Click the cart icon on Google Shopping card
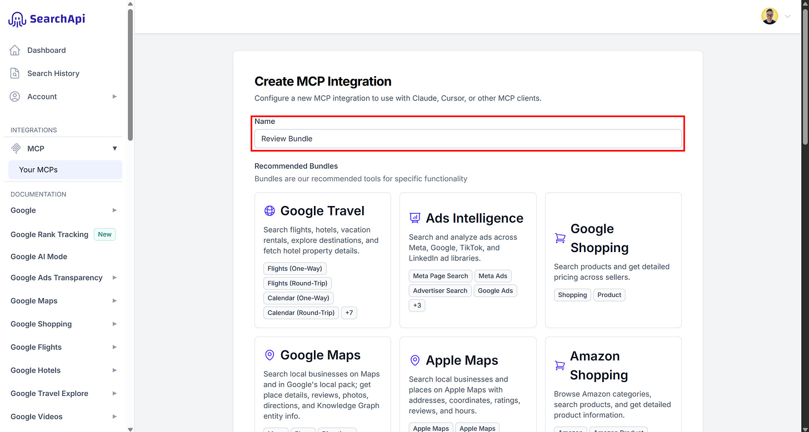The height and width of the screenshot is (432, 809). (560, 238)
